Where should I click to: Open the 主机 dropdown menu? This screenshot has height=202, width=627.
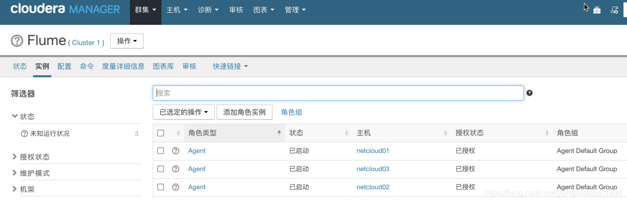(x=177, y=10)
